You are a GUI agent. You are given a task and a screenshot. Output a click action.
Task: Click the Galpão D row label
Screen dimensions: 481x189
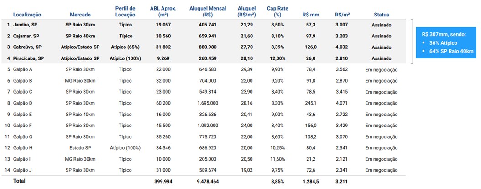coord(23,103)
